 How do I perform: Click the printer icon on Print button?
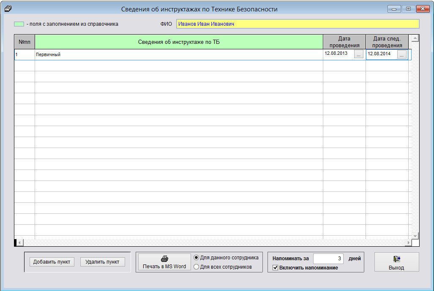point(164,259)
